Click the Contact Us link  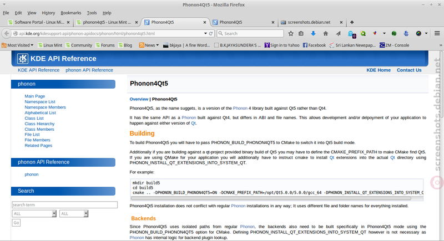pos(409,70)
